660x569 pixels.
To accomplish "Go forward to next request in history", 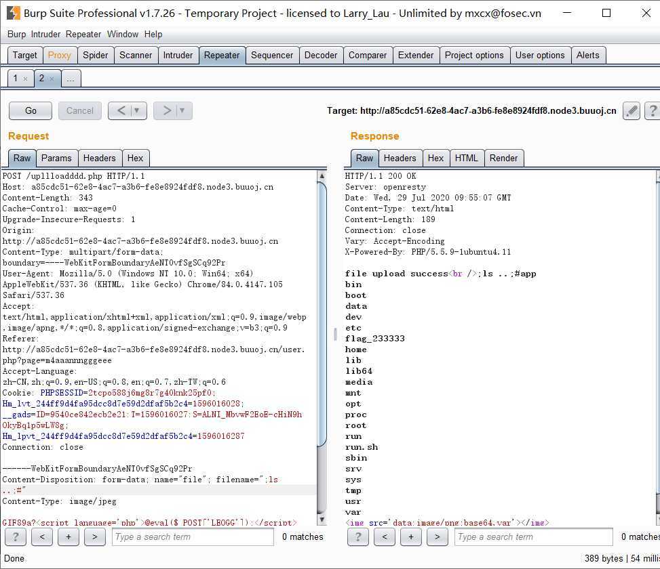I will (x=167, y=110).
